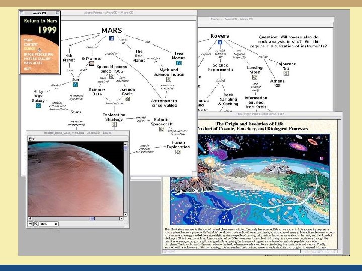The width and height of the screenshot is (362, 271).
Task: Open the Sojourner '96 node icon
Action: click(x=286, y=73)
